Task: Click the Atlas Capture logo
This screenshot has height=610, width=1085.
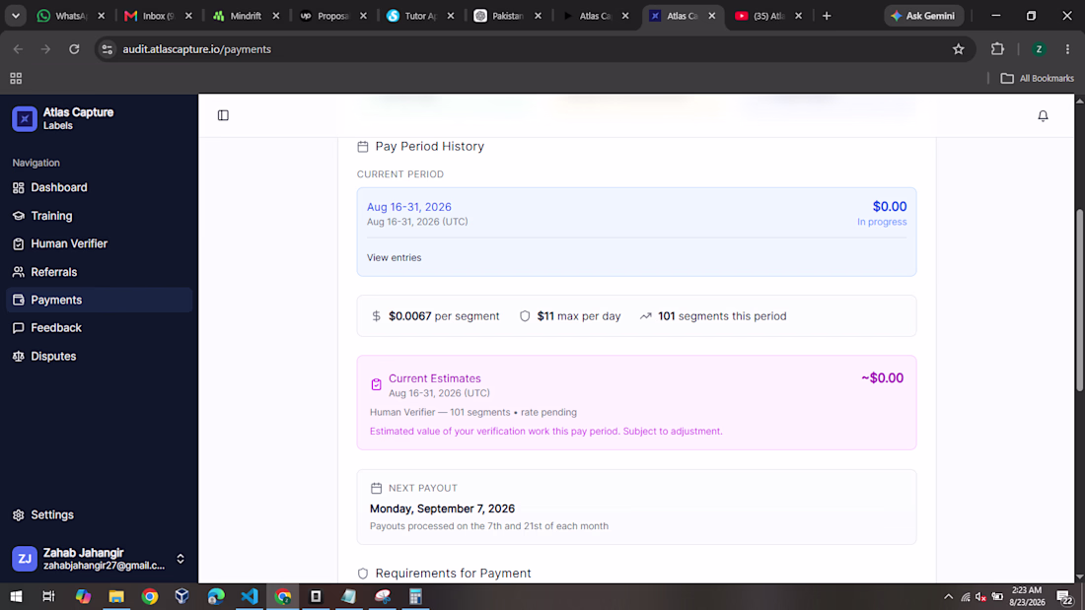Action: [25, 119]
